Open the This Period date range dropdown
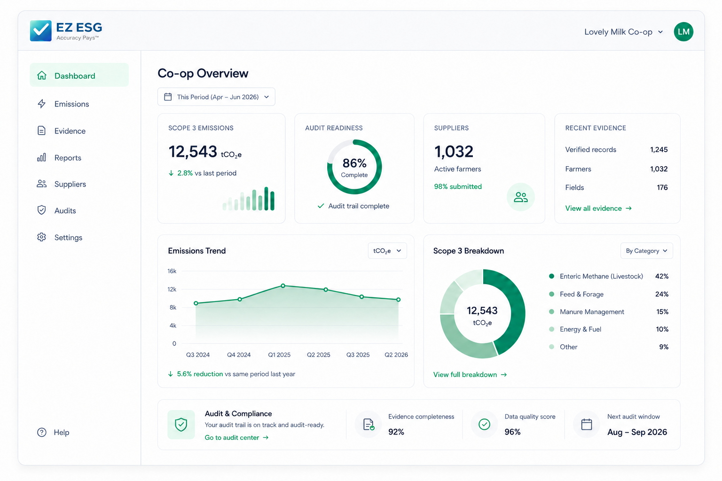Screen dimensions: 722x481 click(216, 97)
